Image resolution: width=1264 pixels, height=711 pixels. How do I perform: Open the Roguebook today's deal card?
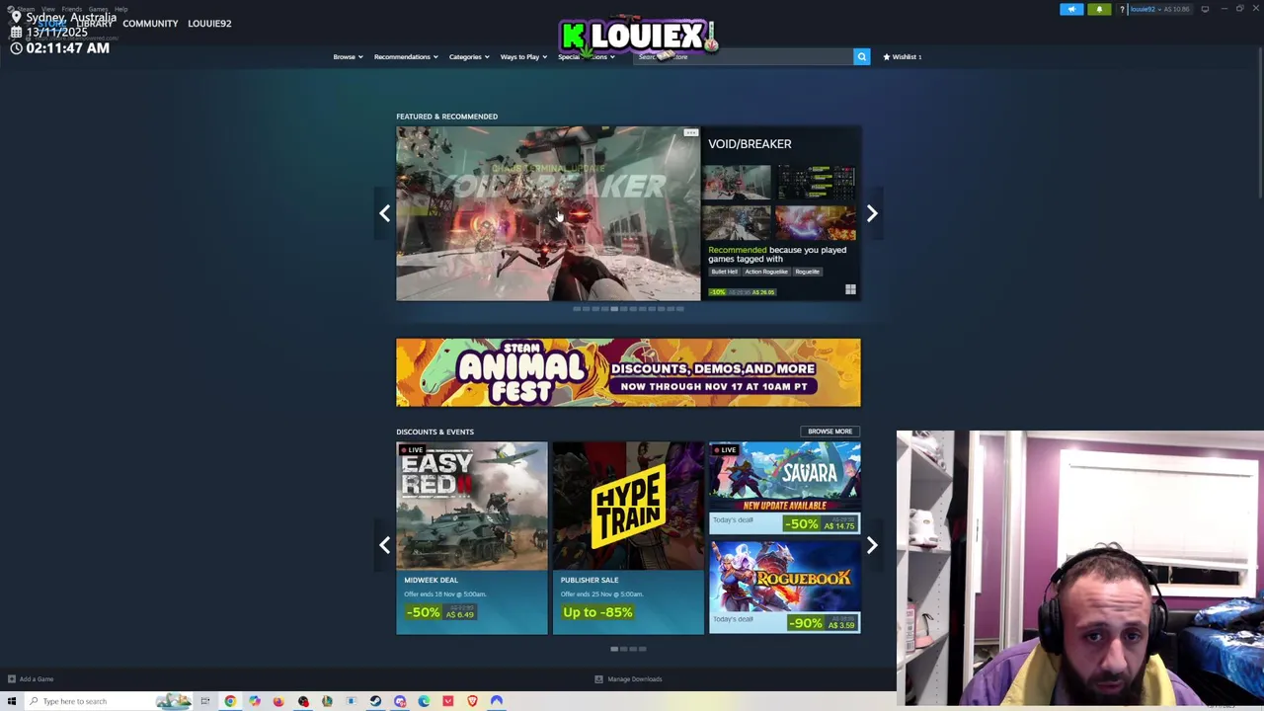[784, 587]
